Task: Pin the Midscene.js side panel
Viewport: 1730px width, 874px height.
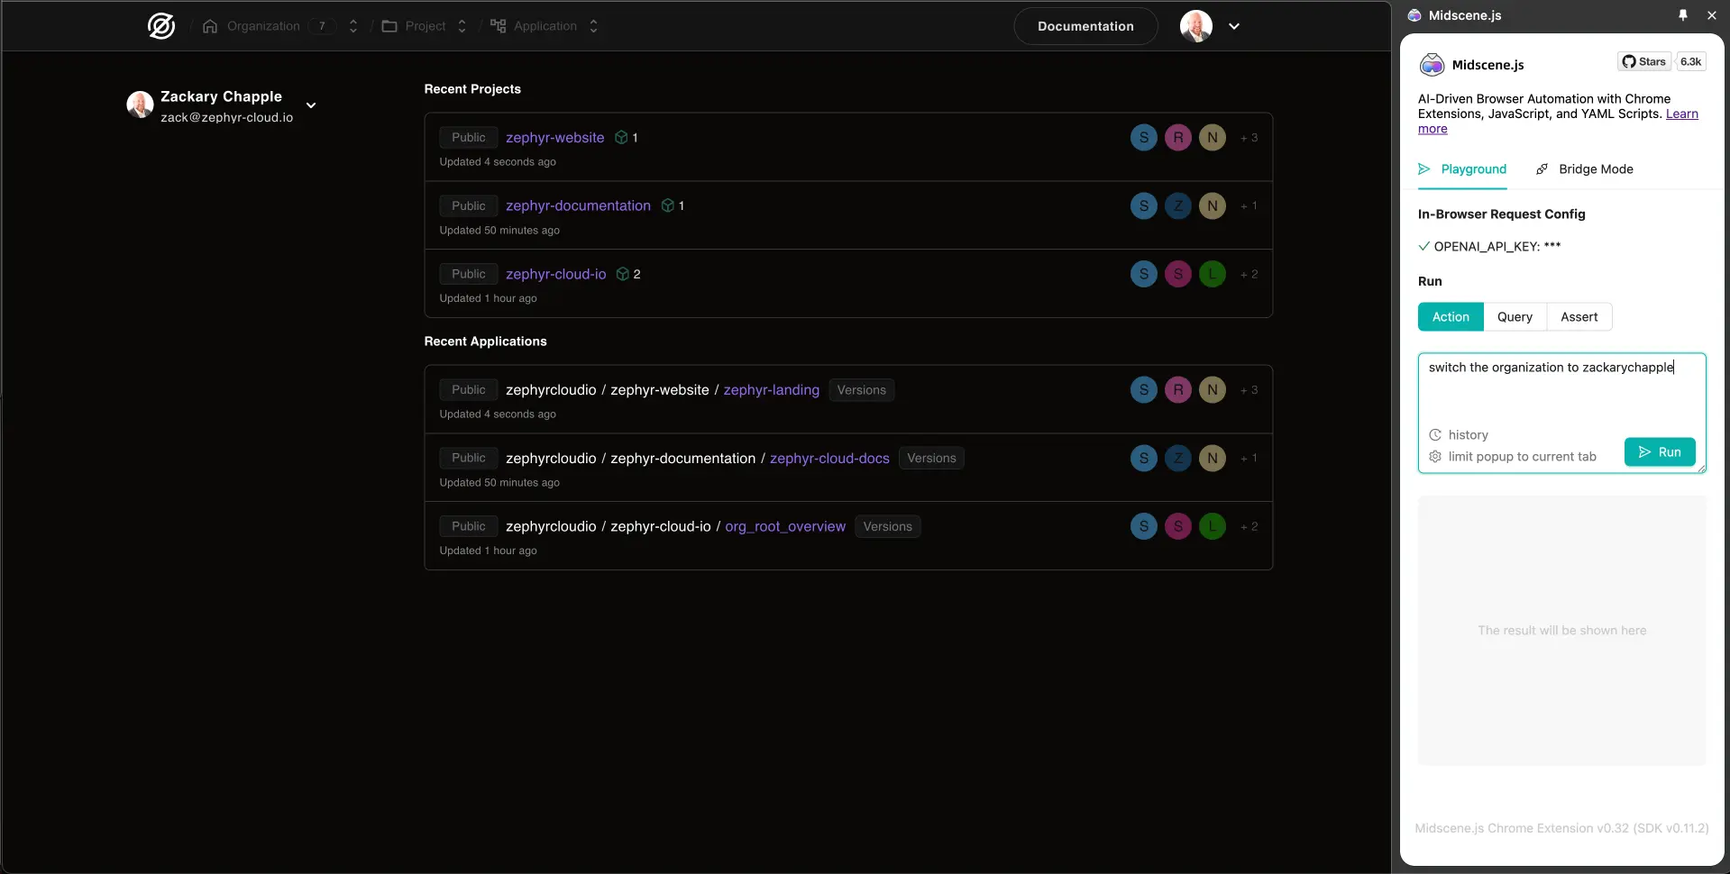Action: tap(1682, 15)
